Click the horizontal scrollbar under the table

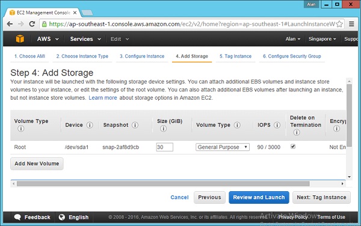(163, 184)
